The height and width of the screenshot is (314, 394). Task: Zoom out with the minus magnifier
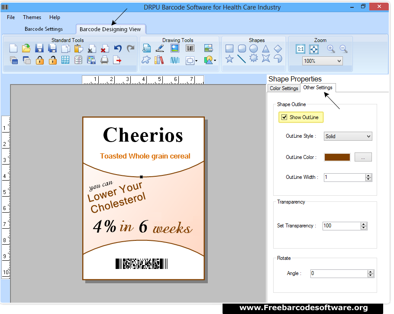pyautogui.click(x=343, y=49)
